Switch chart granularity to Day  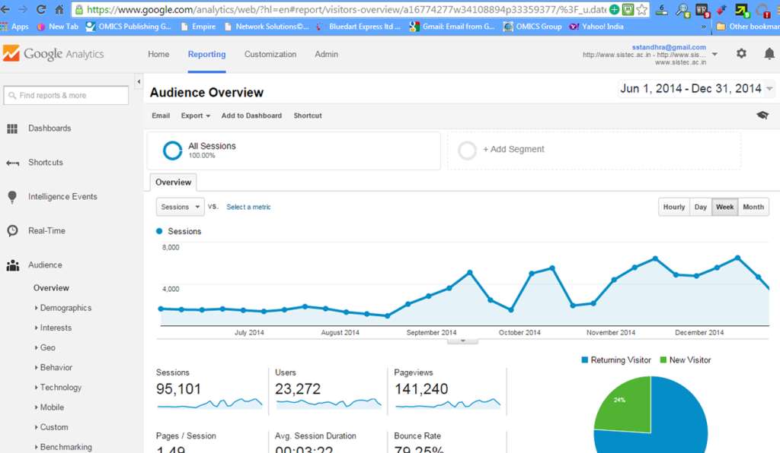[700, 207]
